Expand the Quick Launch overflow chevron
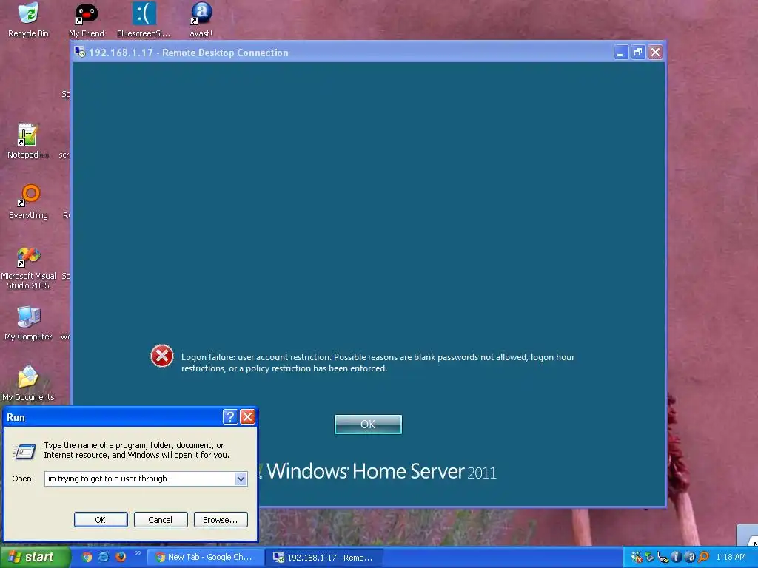The width and height of the screenshot is (758, 568). [x=138, y=553]
